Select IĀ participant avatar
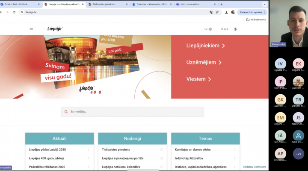This screenshot has height=171, width=308. tap(280, 136)
